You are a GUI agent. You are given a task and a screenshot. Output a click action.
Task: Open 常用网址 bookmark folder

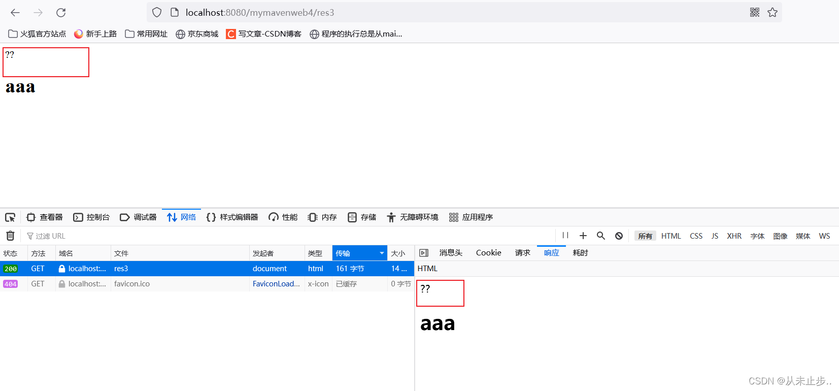(146, 34)
